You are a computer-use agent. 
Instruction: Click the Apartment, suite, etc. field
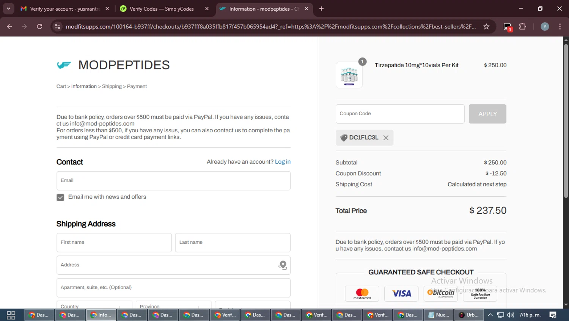173,288
